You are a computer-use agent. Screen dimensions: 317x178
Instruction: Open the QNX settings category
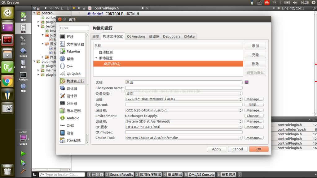click(72, 125)
